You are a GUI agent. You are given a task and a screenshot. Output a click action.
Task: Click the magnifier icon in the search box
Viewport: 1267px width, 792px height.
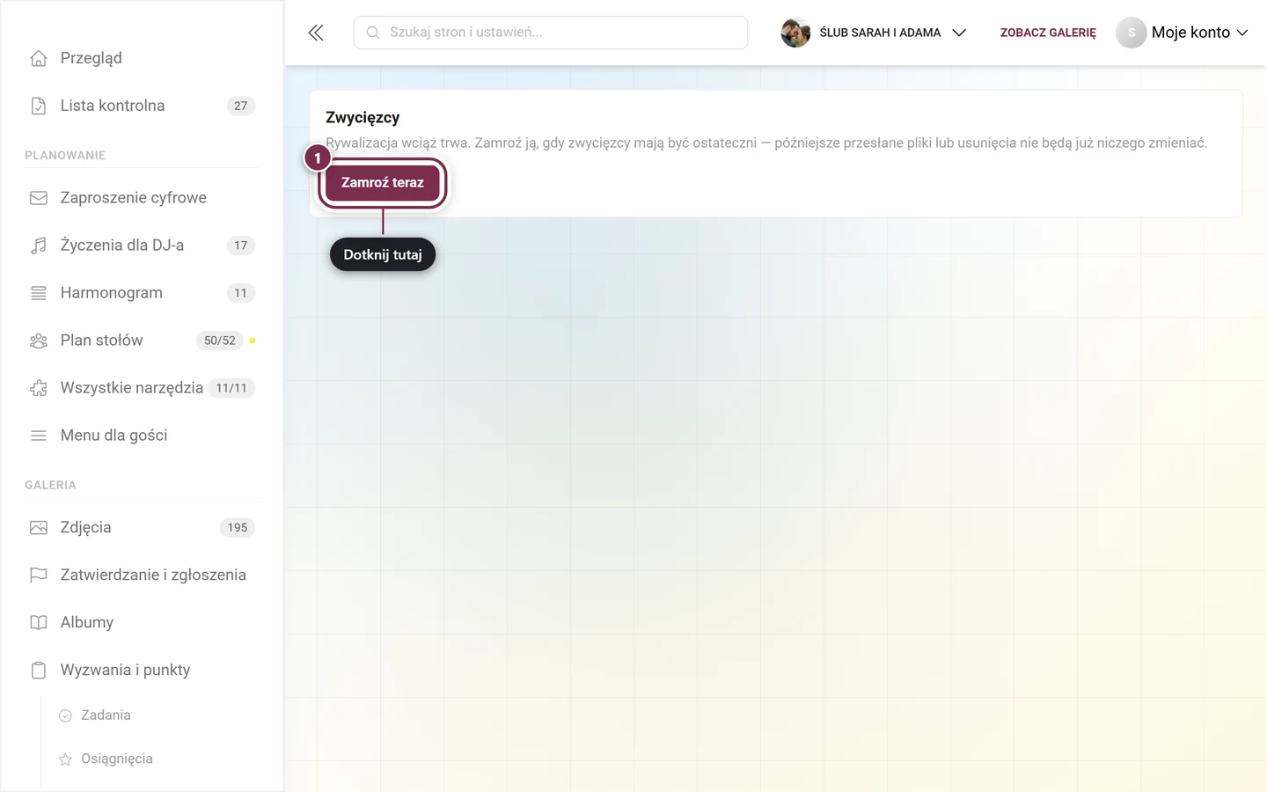click(x=373, y=33)
